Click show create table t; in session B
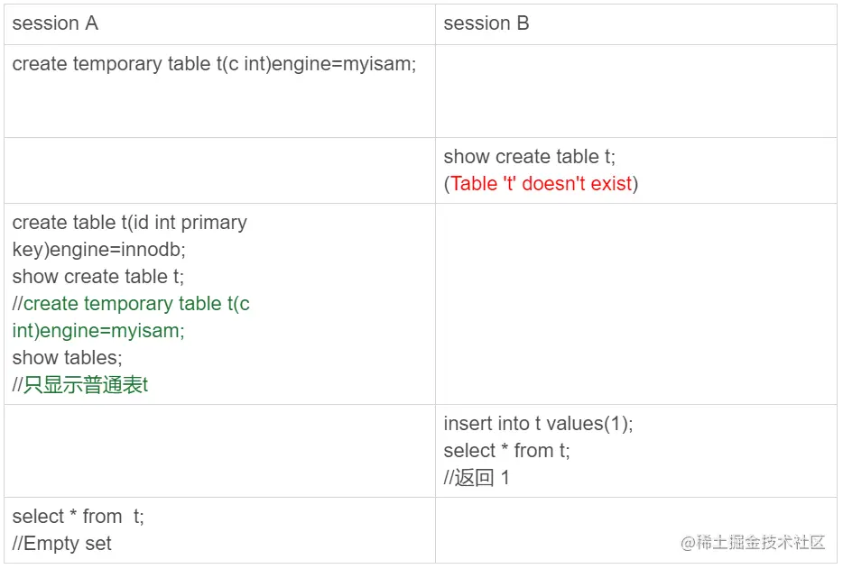The width and height of the screenshot is (843, 569). point(529,156)
